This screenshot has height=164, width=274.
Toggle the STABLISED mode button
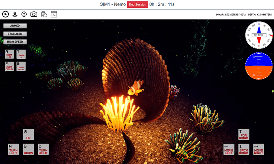(x=15, y=34)
